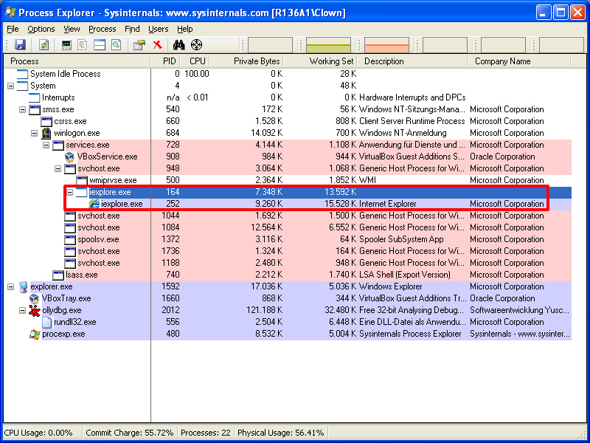The width and height of the screenshot is (590, 443).
Task: Click the Save toolbar icon
Action: tap(20, 45)
